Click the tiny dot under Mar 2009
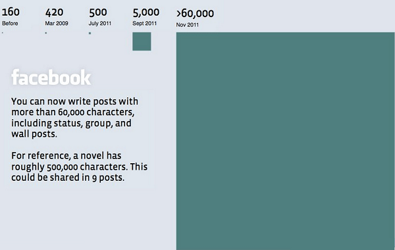Screen dimensions: 395x250 [x=46, y=33]
